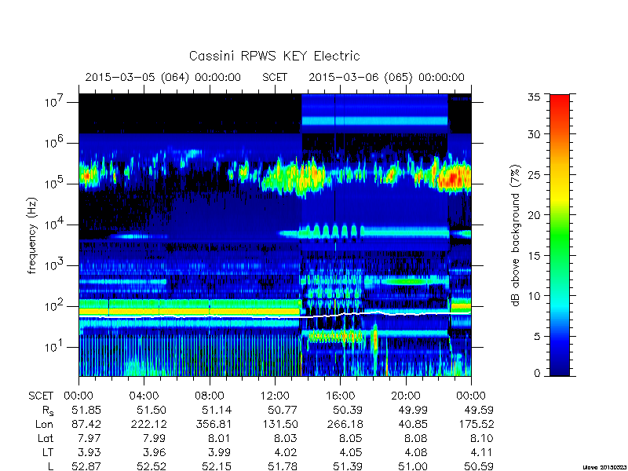Screen dimensions: 628x471
Task: Click colorbar tick value 25
Action: tap(534, 174)
